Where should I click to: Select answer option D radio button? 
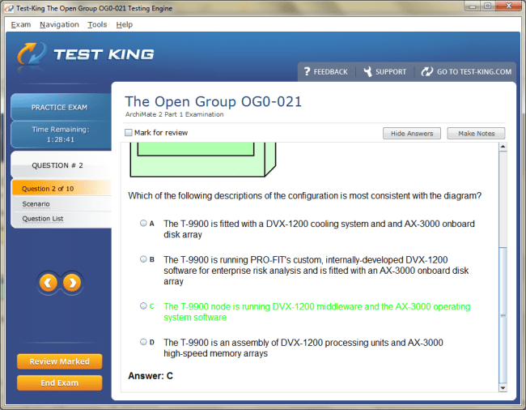click(x=143, y=342)
